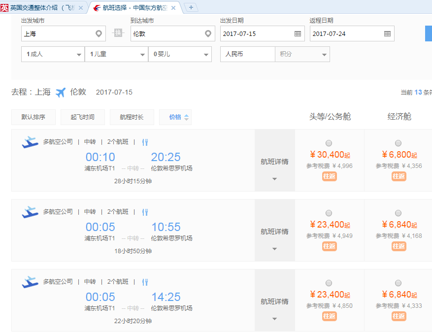The width and height of the screenshot is (432, 332).
Task: Click the airline logo of the 10:55 arrival flight
Action: point(30,212)
